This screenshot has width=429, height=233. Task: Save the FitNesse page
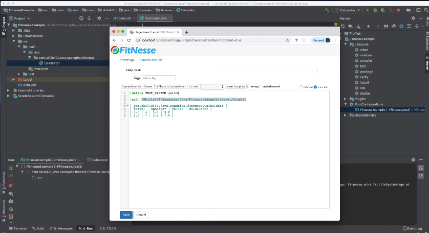click(x=126, y=215)
